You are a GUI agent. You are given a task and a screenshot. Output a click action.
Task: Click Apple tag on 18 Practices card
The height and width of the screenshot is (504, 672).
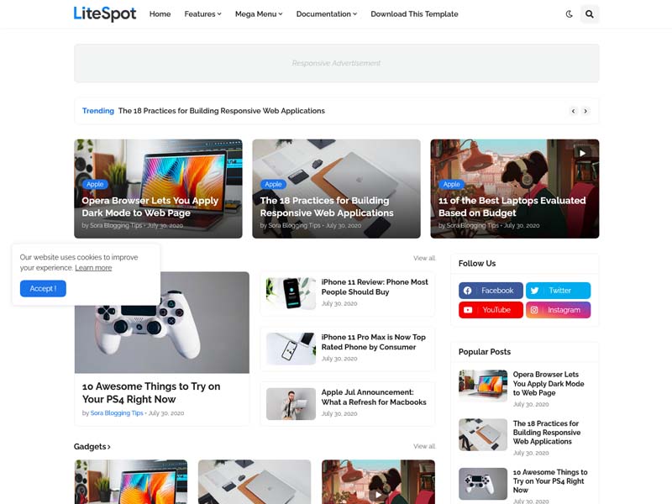(274, 184)
